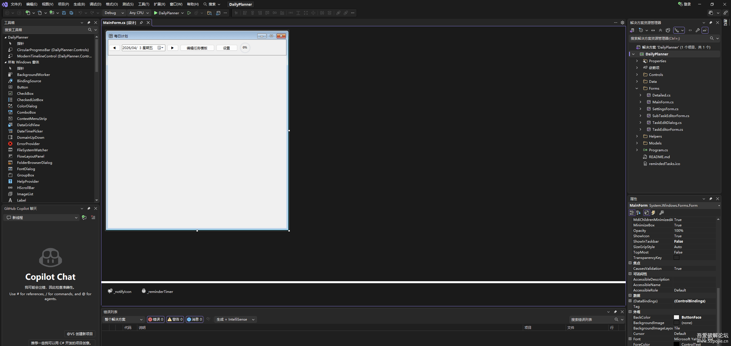Open the 生成(B) menu
Screen dimensions: 731x346
(x=79, y=4)
